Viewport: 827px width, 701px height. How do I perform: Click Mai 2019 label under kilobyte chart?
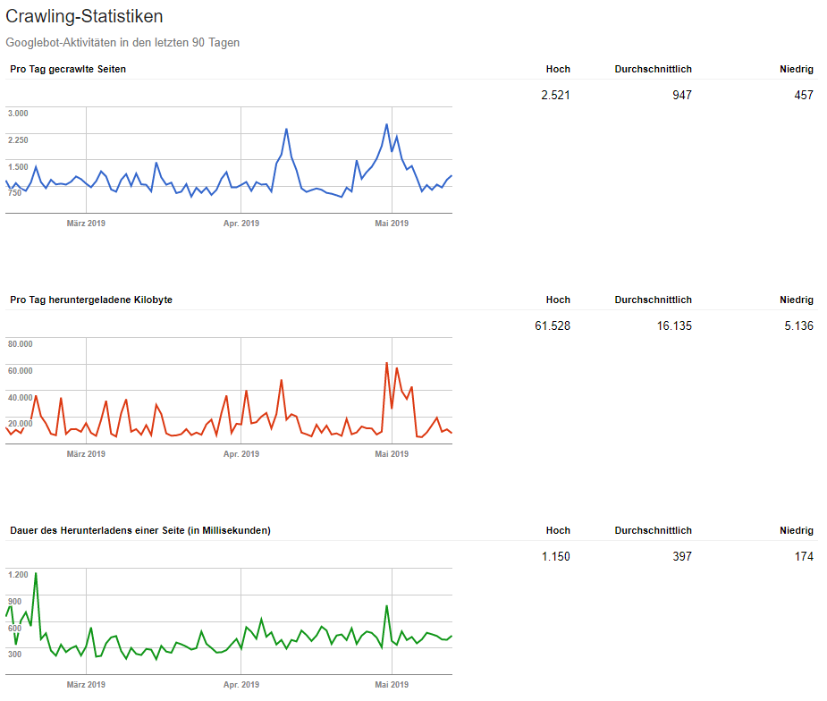pyautogui.click(x=392, y=453)
